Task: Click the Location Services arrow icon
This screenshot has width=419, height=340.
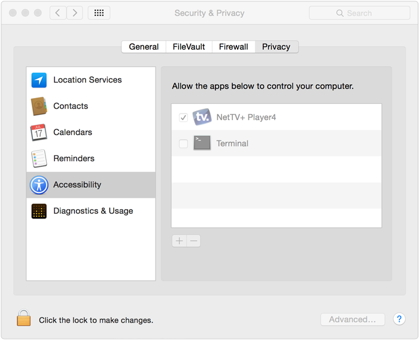Action: (x=39, y=80)
